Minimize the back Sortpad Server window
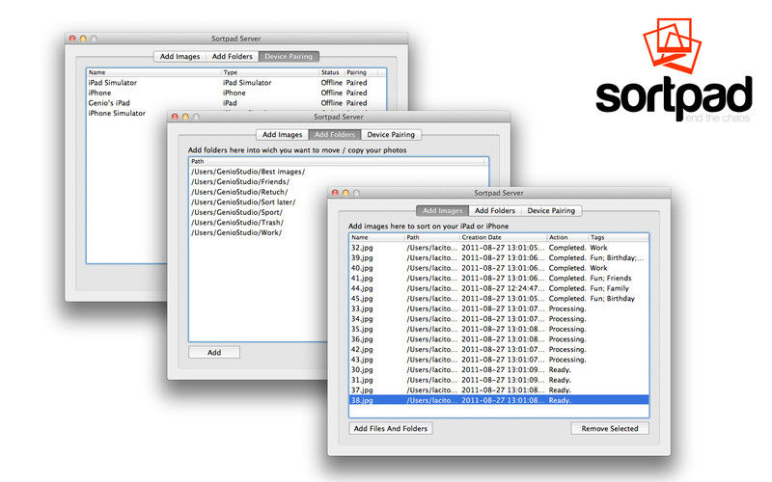772x482 pixels. pos(83,39)
